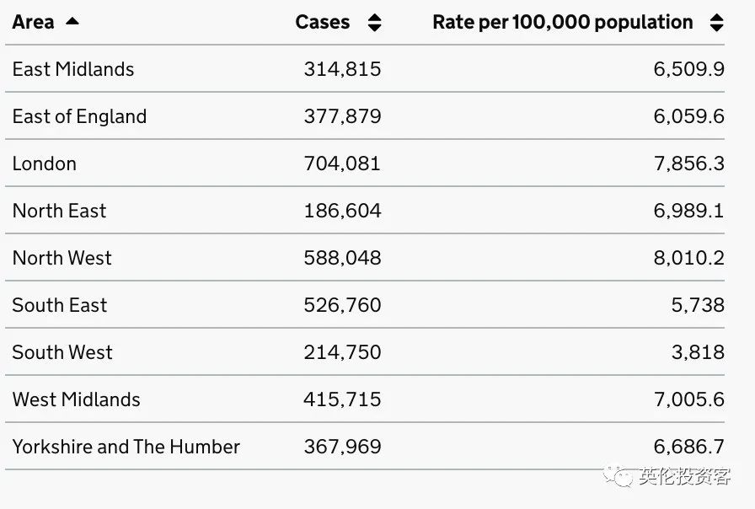
Task: Click the West Midlands area name
Action: [x=77, y=399]
